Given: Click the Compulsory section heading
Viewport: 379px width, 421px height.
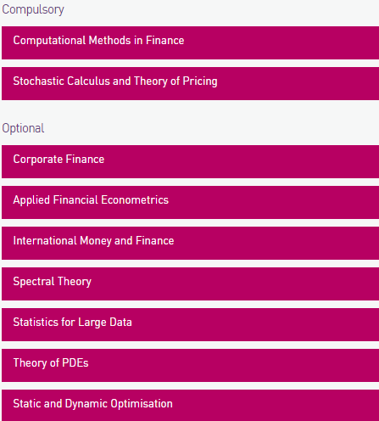Looking at the screenshot, I should pyautogui.click(x=33, y=10).
